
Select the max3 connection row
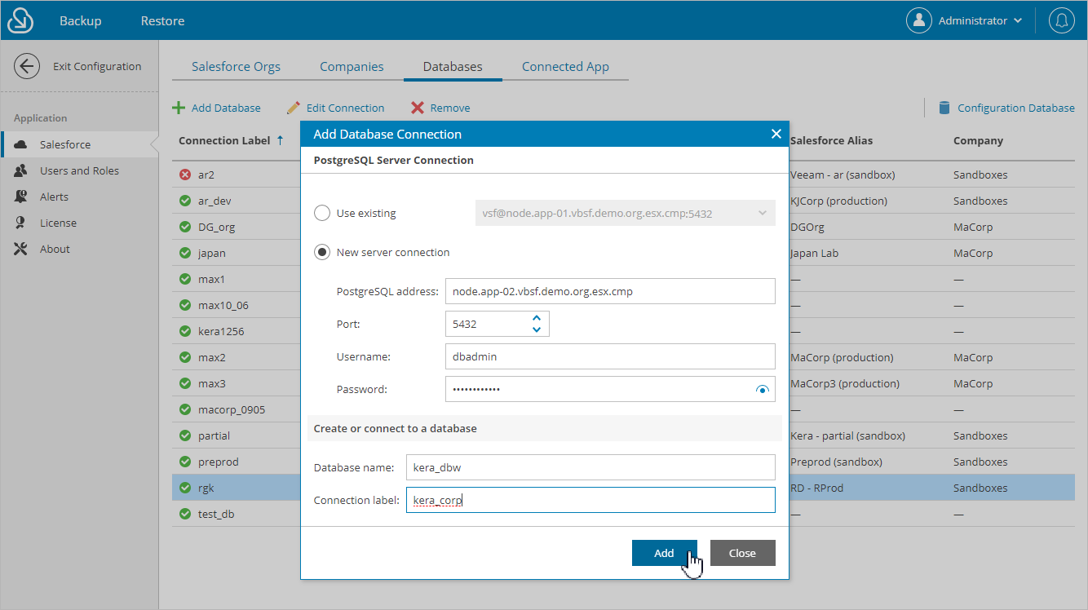(x=237, y=383)
